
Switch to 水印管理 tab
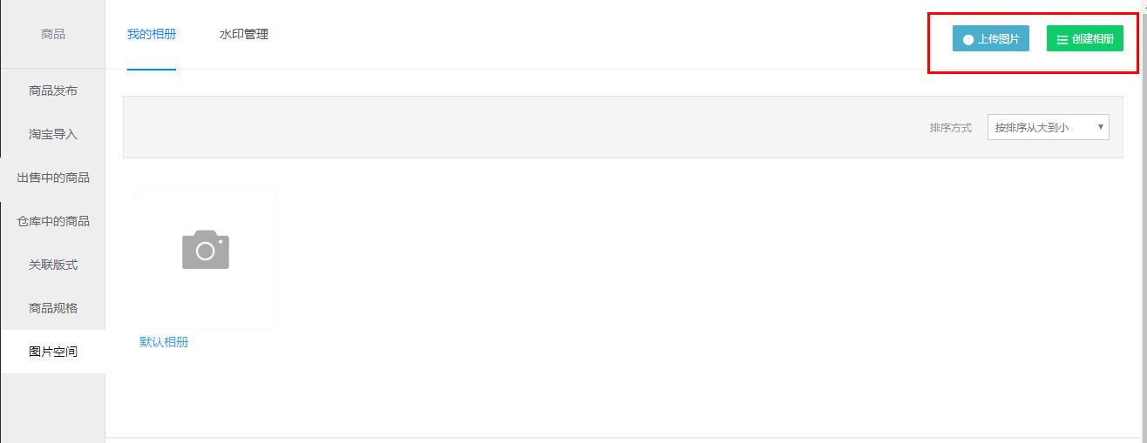[x=244, y=35]
